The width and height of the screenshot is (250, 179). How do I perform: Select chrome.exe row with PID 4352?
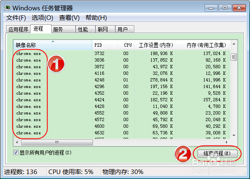click(x=121, y=93)
